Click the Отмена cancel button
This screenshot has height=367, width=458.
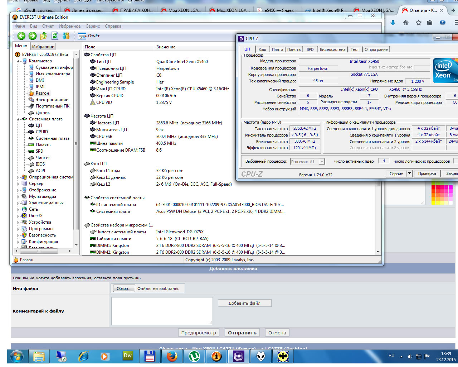(277, 333)
